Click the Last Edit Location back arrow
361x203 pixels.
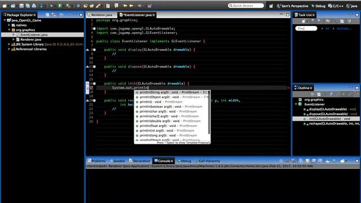(125, 6)
